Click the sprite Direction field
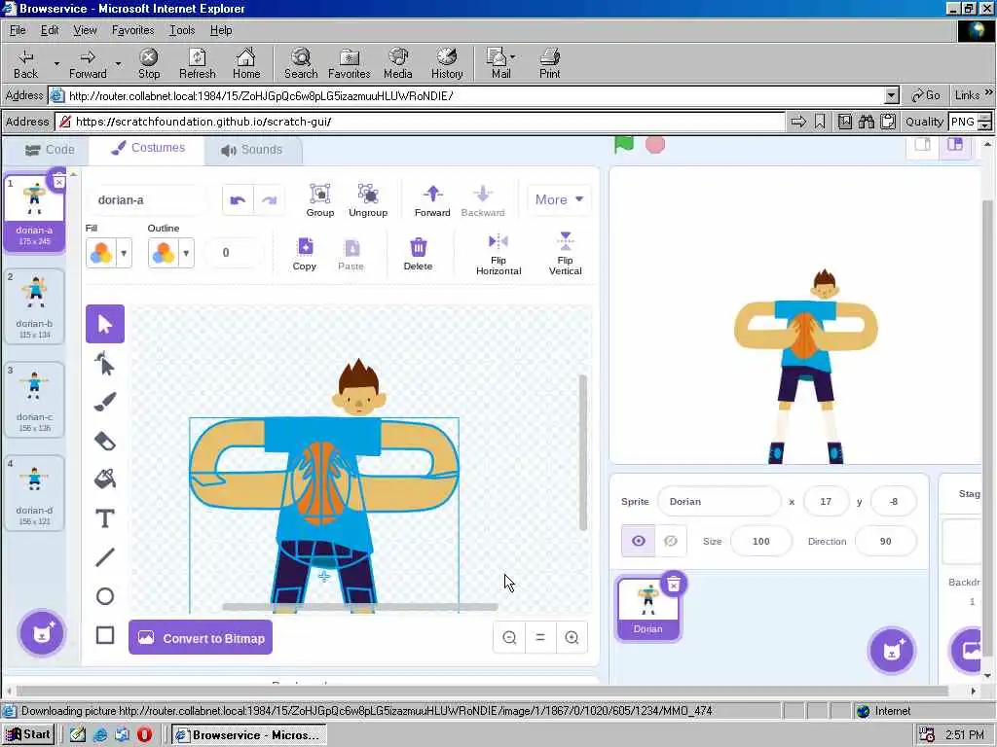The image size is (997, 747). pyautogui.click(x=886, y=541)
